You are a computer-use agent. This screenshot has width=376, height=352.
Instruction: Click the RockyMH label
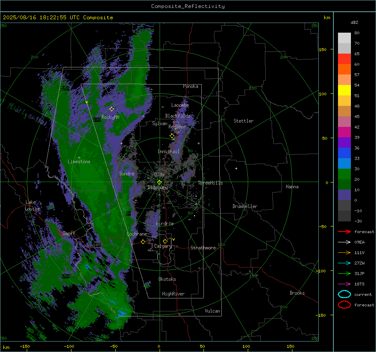110,117
